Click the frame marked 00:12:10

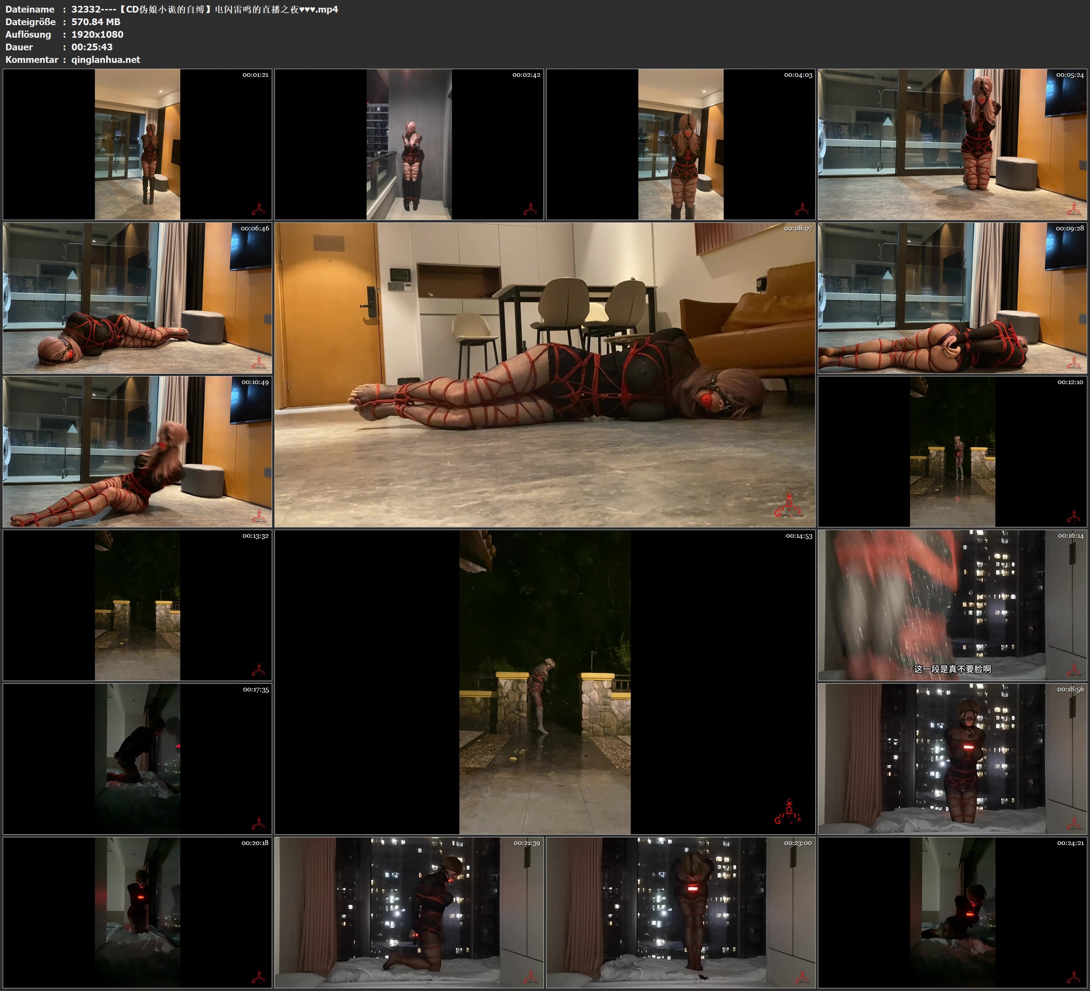click(x=952, y=451)
